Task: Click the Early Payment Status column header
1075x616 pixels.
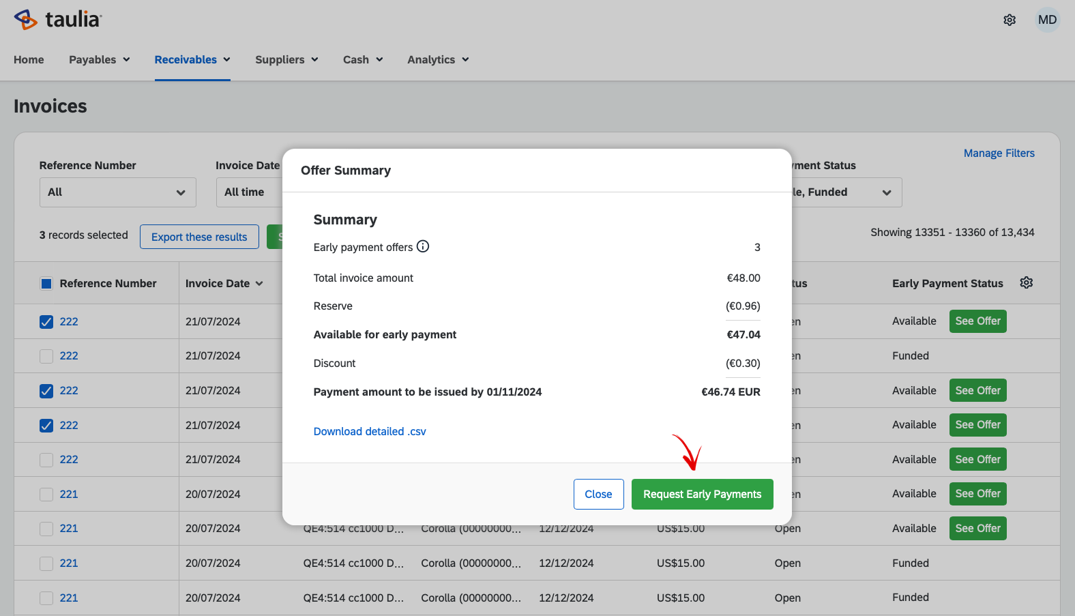Action: (947, 283)
